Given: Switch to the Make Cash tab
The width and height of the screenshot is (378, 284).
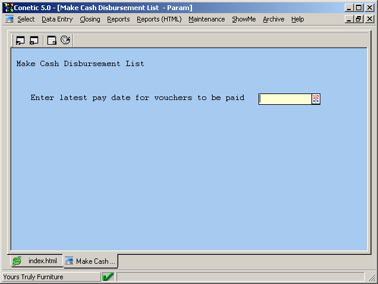Looking at the screenshot, I should pos(91,261).
